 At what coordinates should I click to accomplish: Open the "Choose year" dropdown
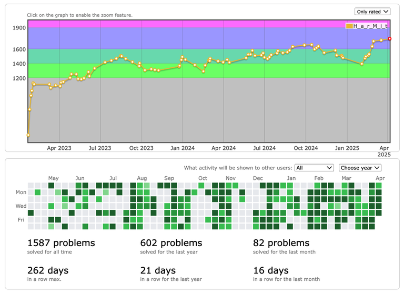pyautogui.click(x=360, y=168)
